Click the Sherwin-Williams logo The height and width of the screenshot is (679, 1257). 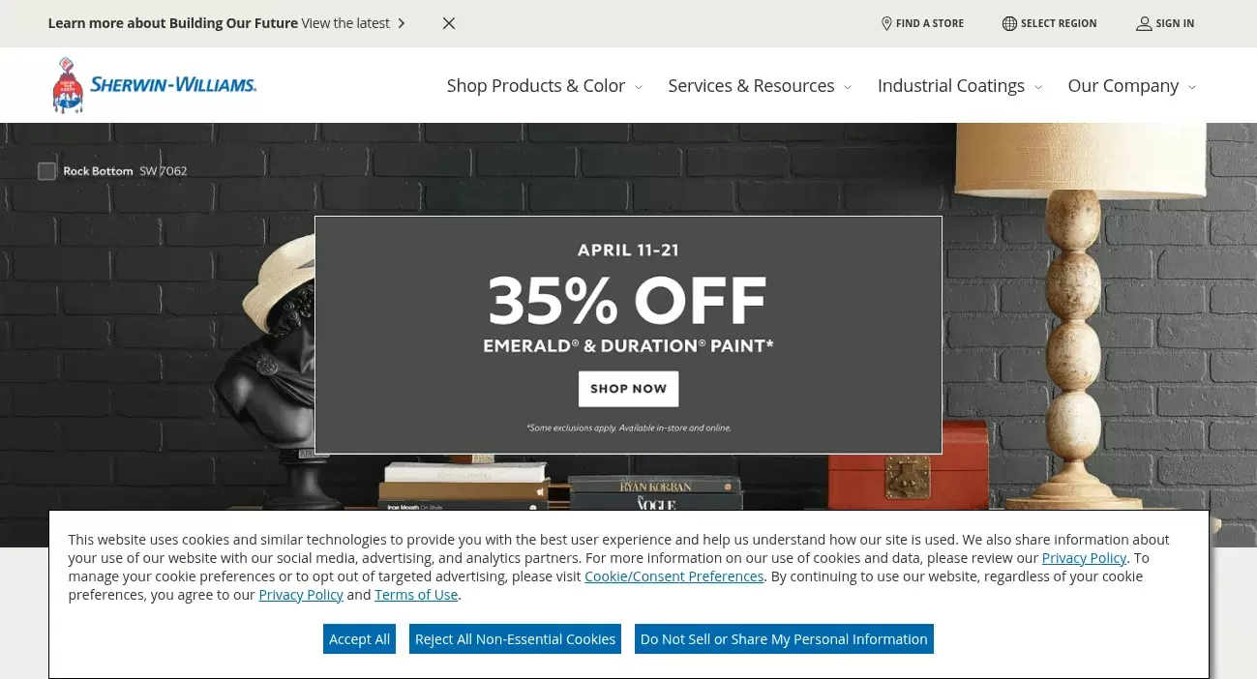click(154, 84)
